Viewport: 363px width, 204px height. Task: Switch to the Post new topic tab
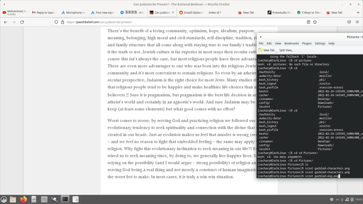click(x=103, y=12)
